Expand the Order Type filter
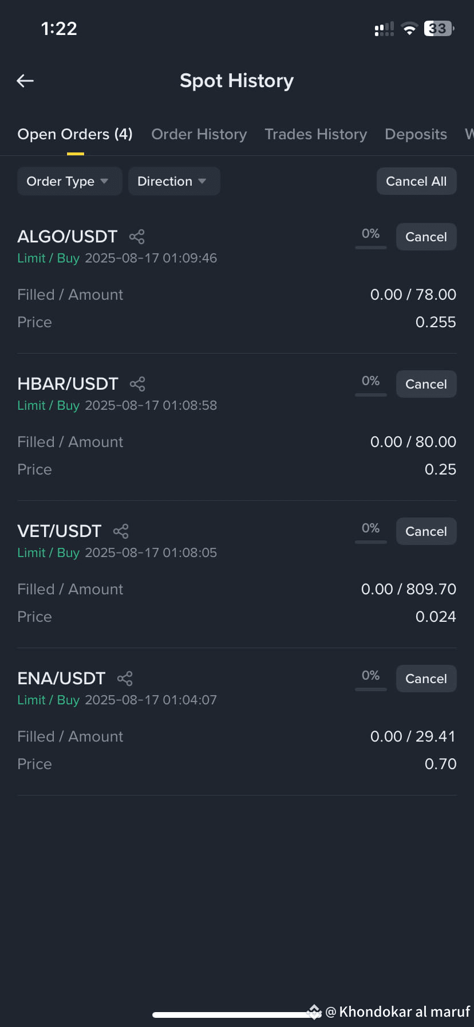Viewport: 474px width, 1027px height. pyautogui.click(x=69, y=181)
